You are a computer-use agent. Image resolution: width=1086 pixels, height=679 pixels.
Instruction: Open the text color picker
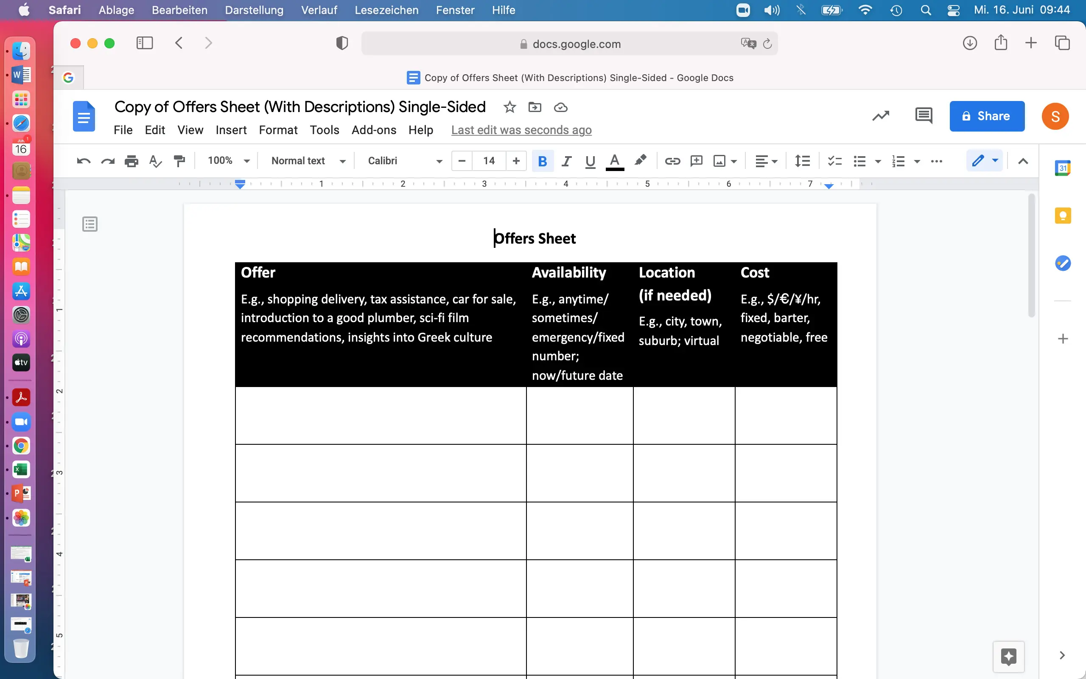(x=614, y=161)
